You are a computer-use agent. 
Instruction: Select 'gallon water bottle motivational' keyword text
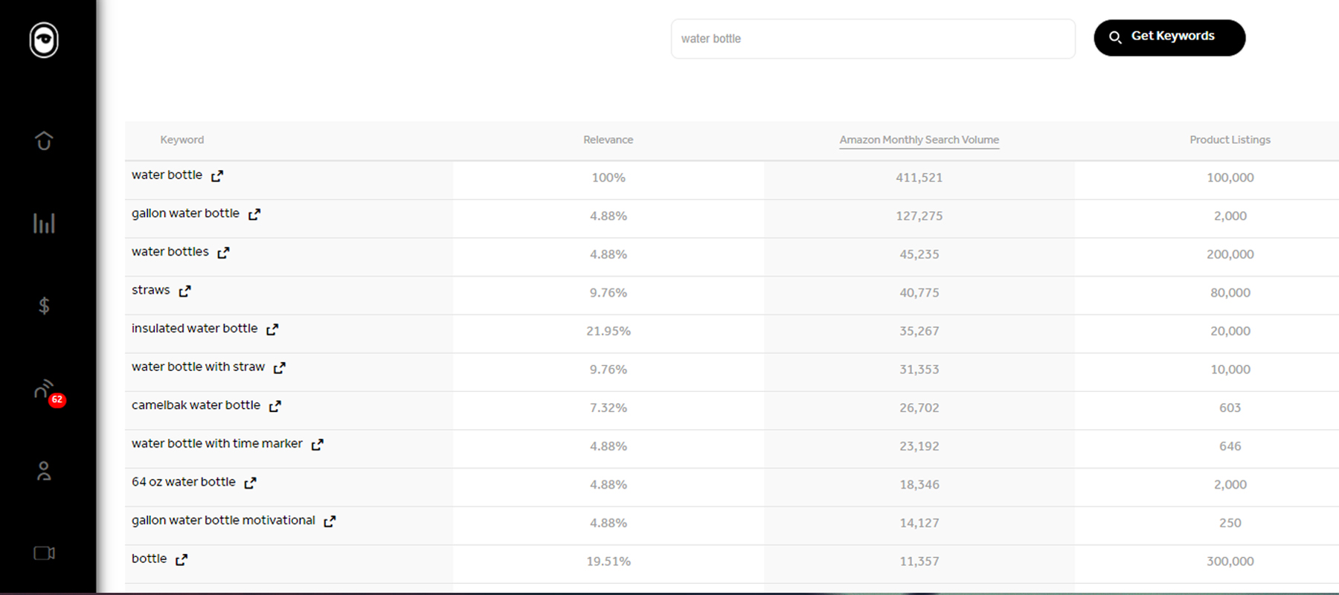(x=223, y=521)
